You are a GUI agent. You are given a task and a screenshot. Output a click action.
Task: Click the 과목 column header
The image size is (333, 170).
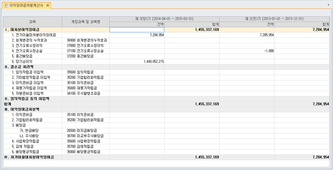pyautogui.click(x=32, y=21)
